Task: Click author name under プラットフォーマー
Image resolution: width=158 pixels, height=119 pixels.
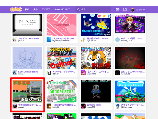Action: click(x=126, y=107)
